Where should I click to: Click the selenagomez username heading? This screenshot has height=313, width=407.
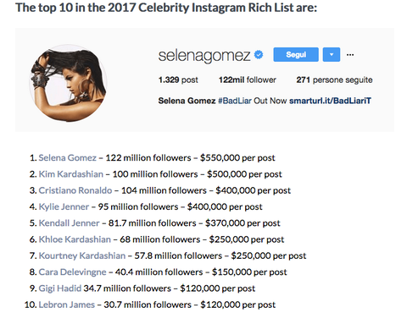(204, 56)
